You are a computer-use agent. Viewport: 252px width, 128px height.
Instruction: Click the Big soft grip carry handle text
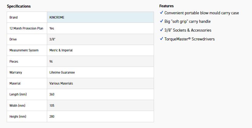[x=187, y=21]
